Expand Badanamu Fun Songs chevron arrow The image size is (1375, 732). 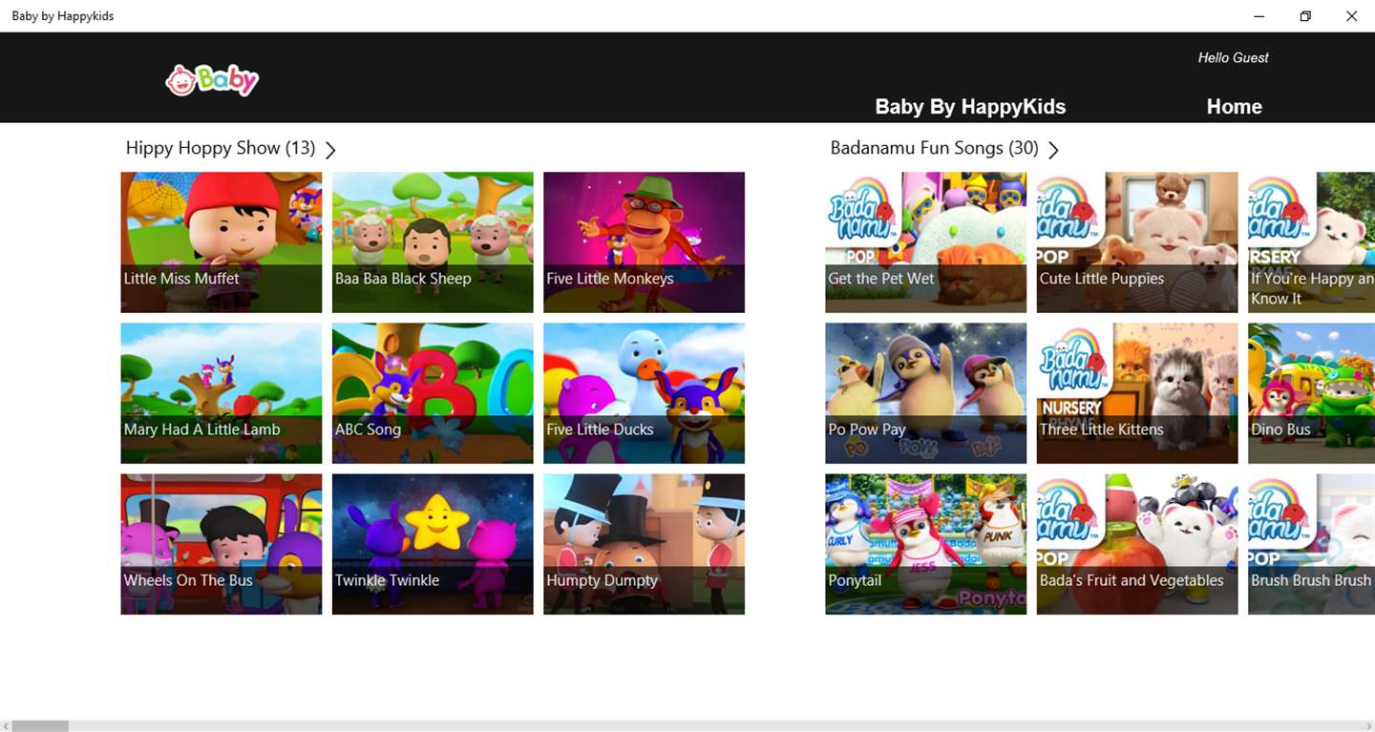1053,150
